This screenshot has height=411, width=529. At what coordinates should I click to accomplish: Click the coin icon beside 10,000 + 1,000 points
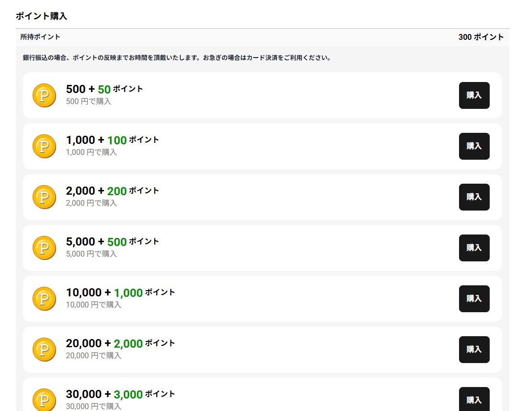click(x=44, y=299)
